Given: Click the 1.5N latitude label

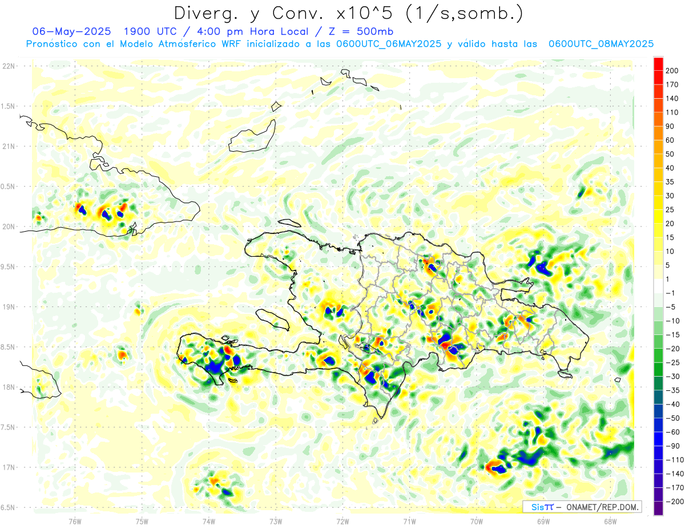Looking at the screenshot, I should point(9,106).
